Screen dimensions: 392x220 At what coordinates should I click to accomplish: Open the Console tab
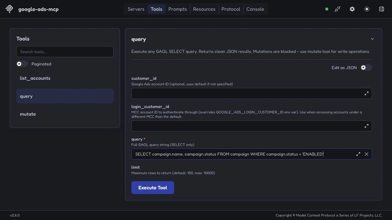[x=255, y=9]
